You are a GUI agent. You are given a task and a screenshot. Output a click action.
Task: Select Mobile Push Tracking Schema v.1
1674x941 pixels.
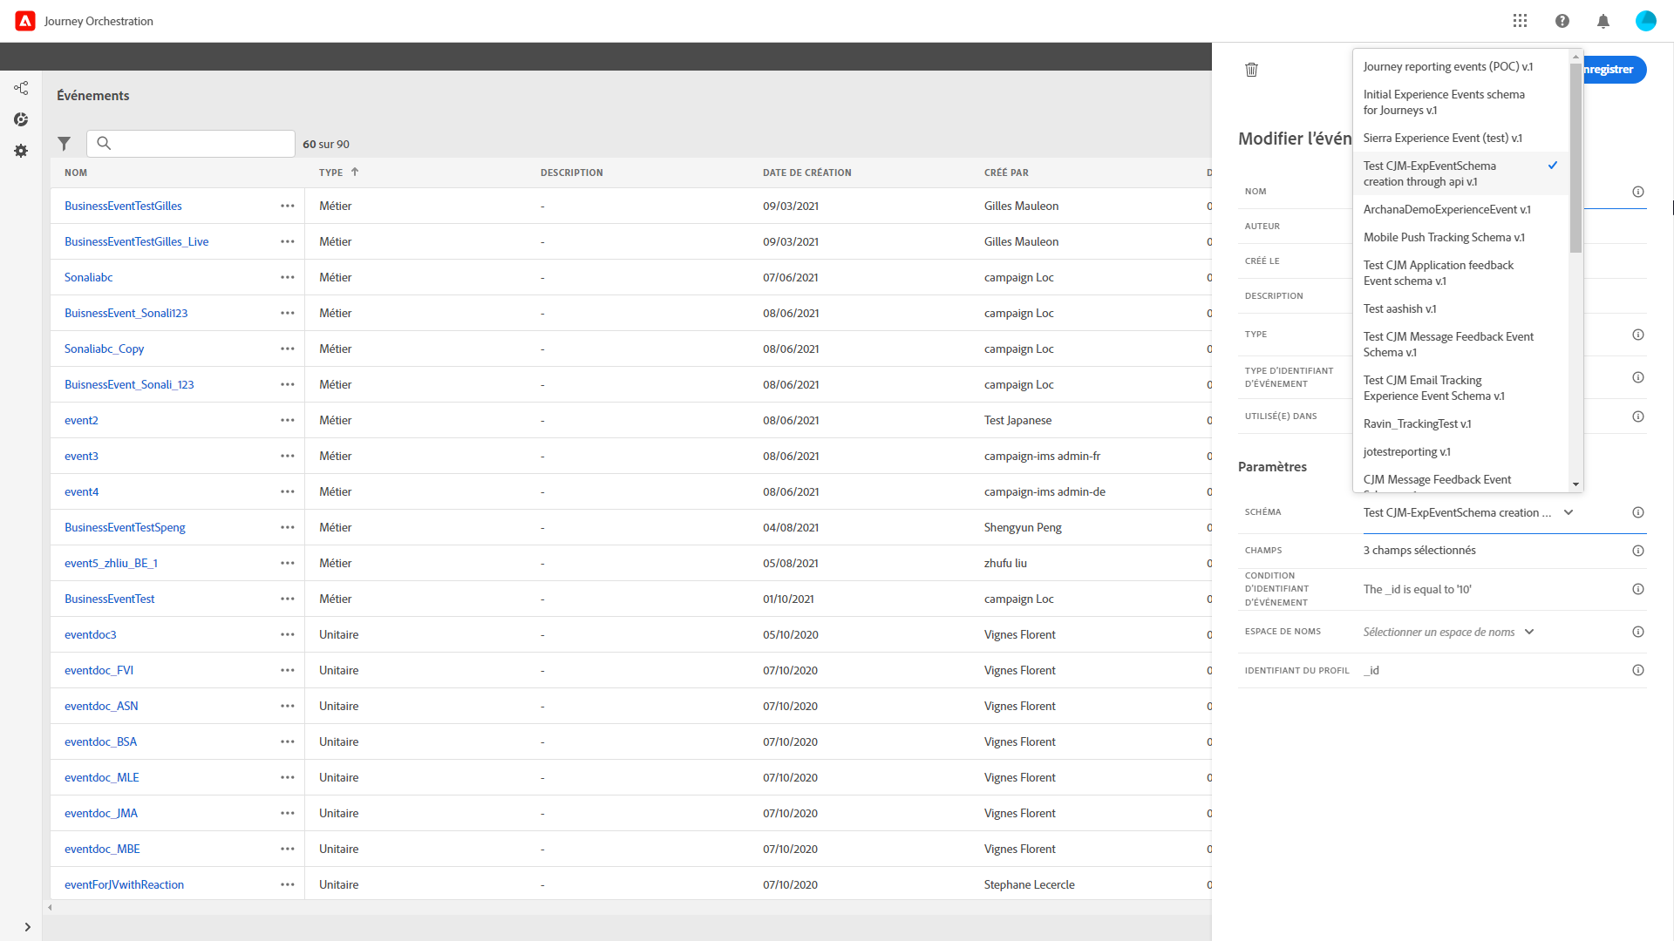click(1443, 237)
